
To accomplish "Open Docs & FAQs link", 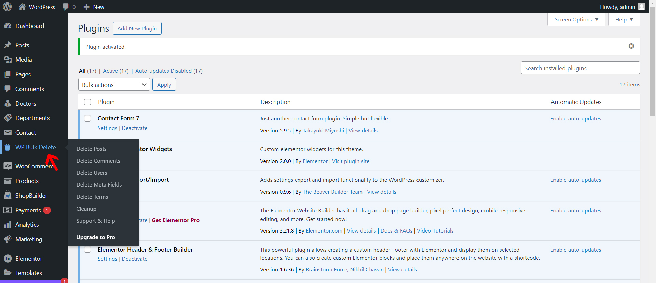I will pos(396,231).
